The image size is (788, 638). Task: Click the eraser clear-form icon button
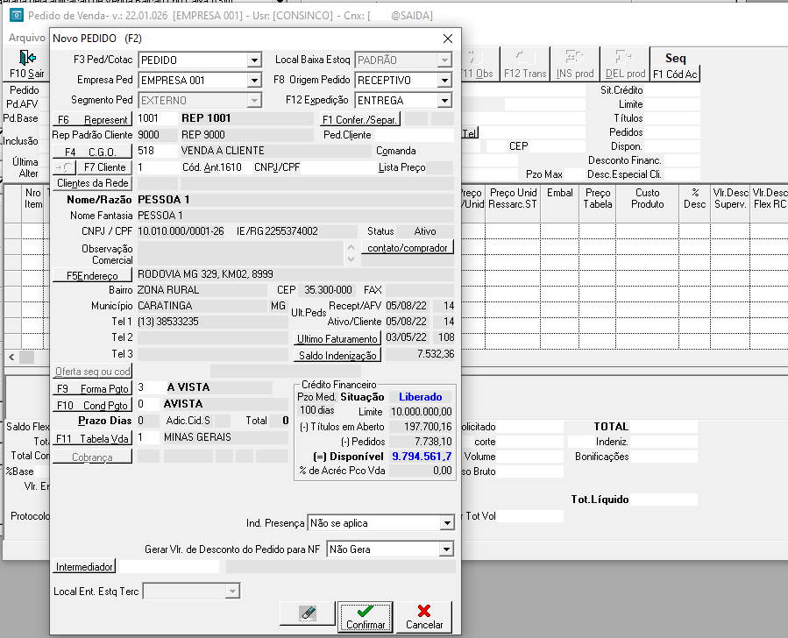coord(308,613)
